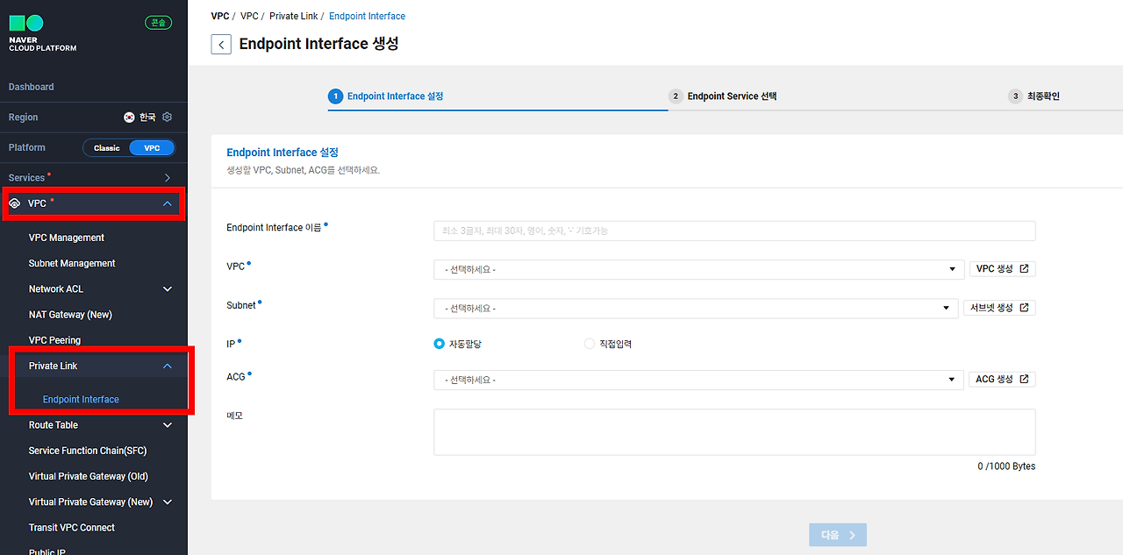Open Subnet Management page

pos(72,263)
